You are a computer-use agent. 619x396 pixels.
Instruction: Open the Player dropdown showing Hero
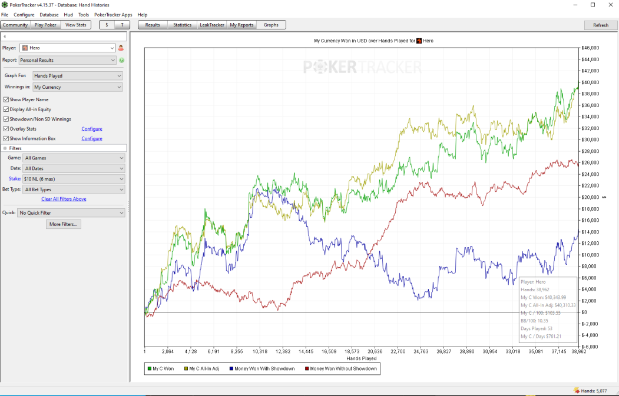point(68,48)
